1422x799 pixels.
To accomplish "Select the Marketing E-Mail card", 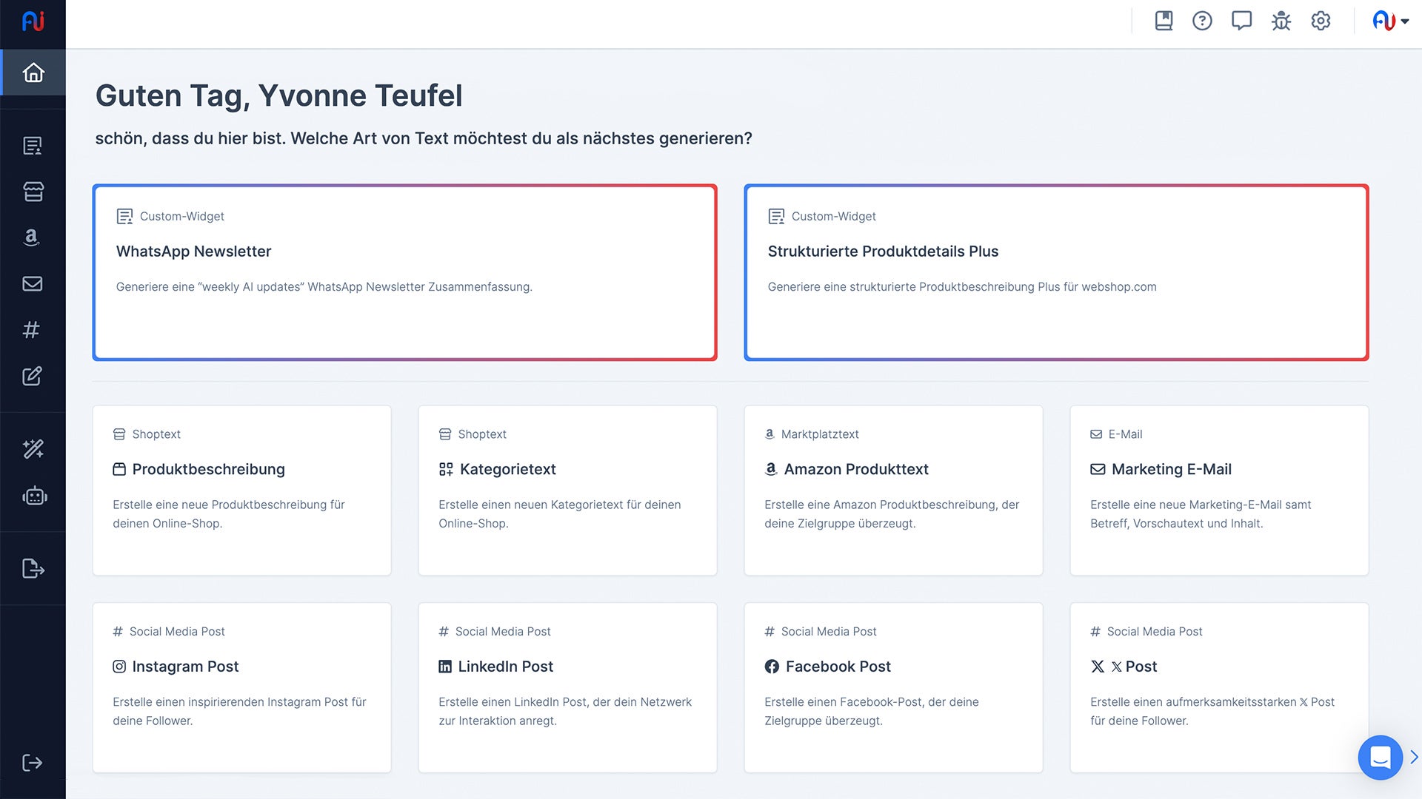I will tap(1219, 490).
